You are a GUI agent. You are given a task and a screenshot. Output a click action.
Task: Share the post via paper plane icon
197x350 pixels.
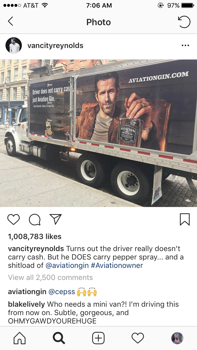(55, 219)
